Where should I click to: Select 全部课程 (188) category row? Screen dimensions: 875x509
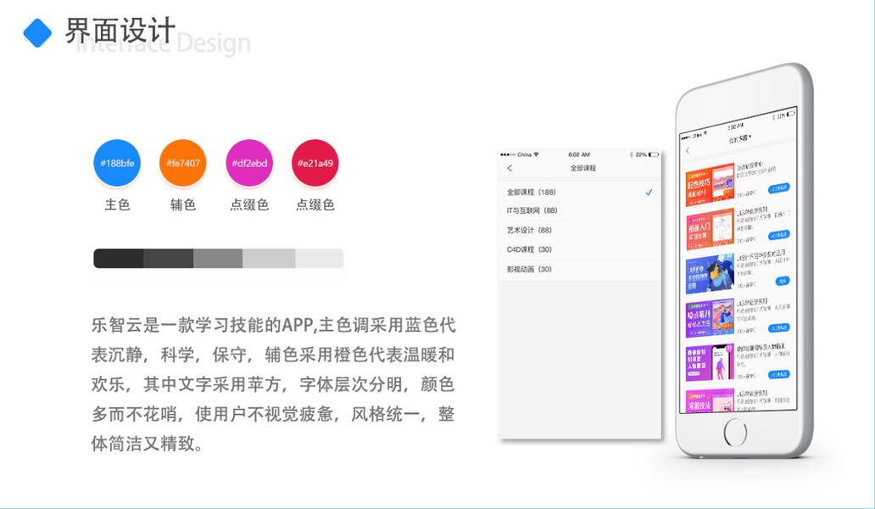pos(579,192)
